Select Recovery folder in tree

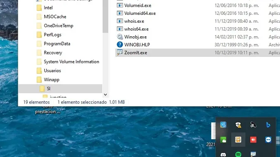pyautogui.click(x=53, y=53)
